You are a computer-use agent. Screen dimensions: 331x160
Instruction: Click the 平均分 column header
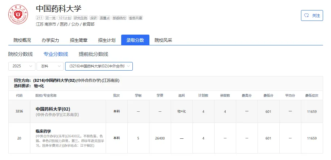coord(290,95)
